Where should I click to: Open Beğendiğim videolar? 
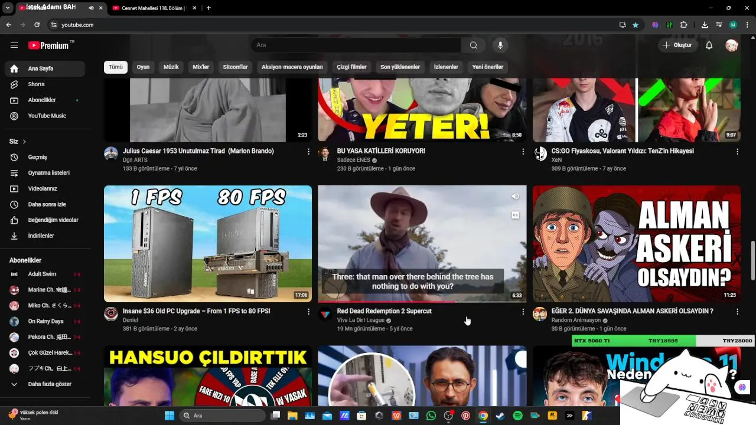pyautogui.click(x=45, y=220)
